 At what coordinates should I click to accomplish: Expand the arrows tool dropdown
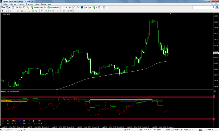[x=38, y=11]
